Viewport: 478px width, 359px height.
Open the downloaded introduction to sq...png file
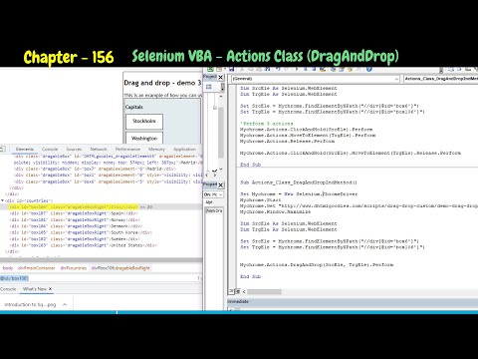[x=30, y=304]
